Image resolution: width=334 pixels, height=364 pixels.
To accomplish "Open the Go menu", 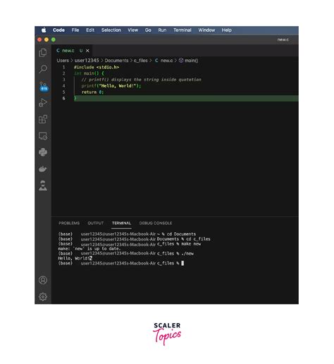I will (x=148, y=30).
